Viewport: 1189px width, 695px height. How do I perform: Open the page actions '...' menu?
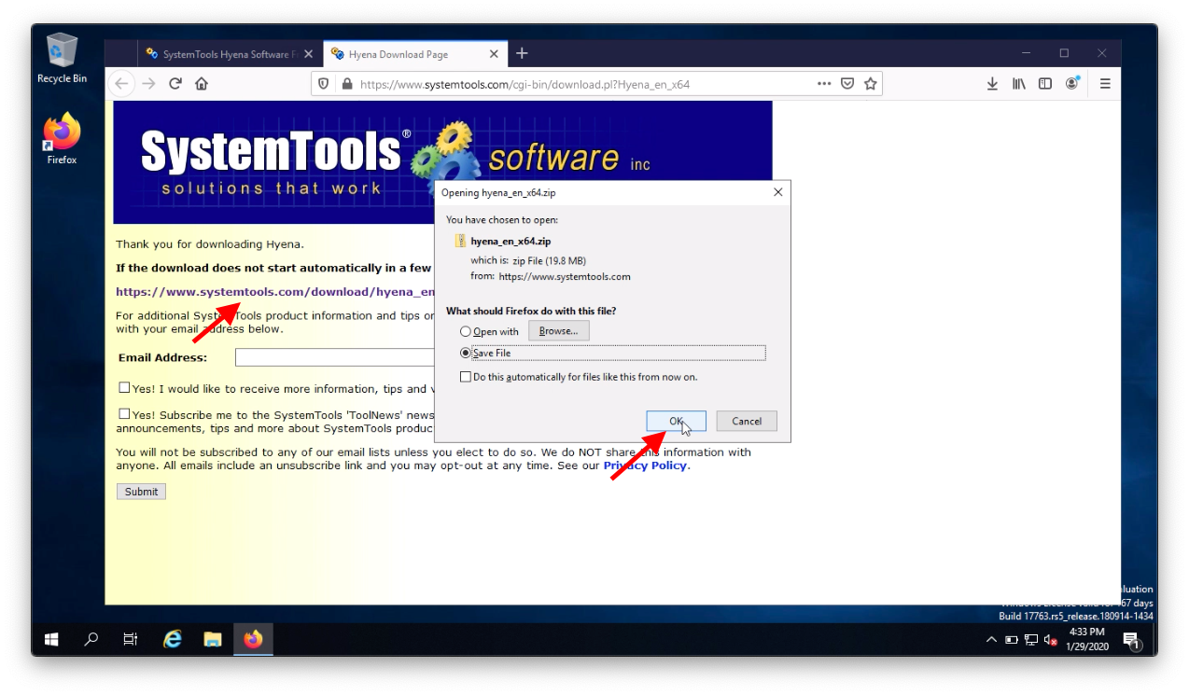click(823, 83)
